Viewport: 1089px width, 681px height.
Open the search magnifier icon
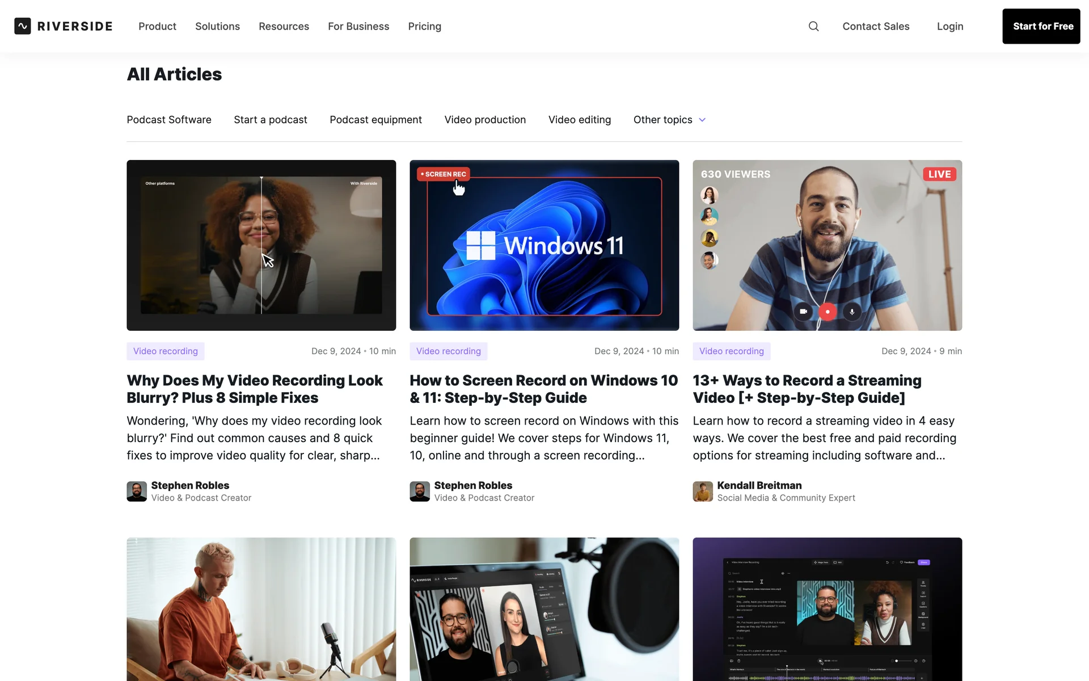pos(813,26)
